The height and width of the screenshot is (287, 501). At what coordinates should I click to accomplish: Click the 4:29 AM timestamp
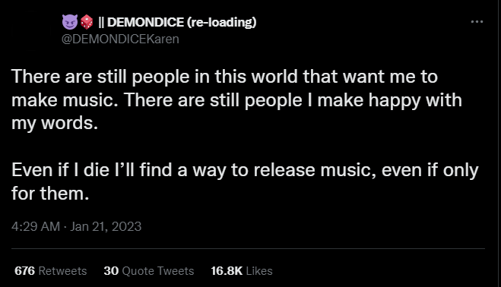[36, 226]
